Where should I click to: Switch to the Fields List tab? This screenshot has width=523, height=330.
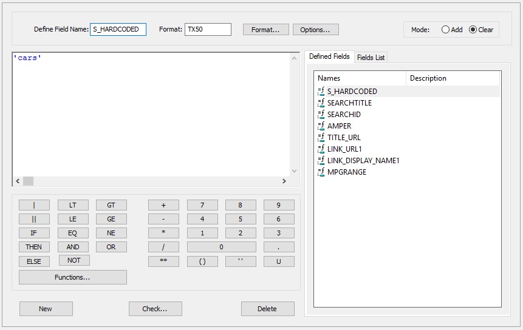click(371, 58)
